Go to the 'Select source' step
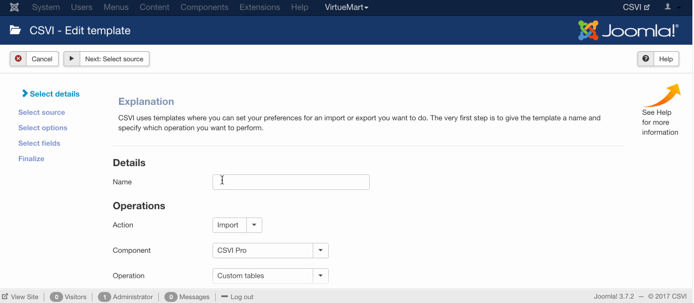The height and width of the screenshot is (303, 694). click(42, 112)
